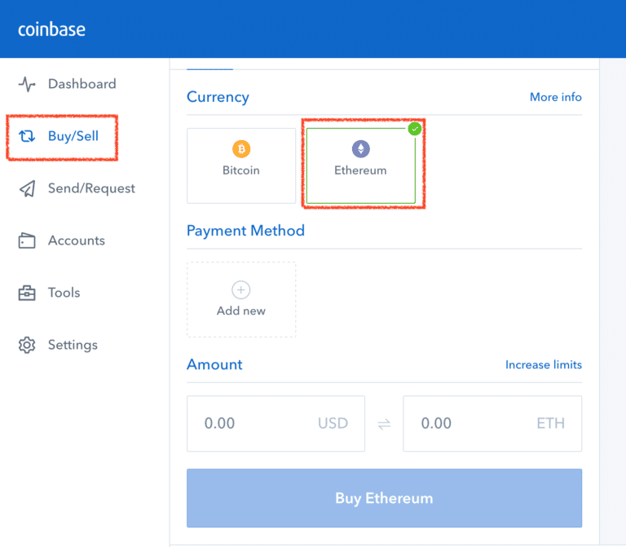Click the orange Bitcoin coin icon
The width and height of the screenshot is (626, 547).
[241, 149]
